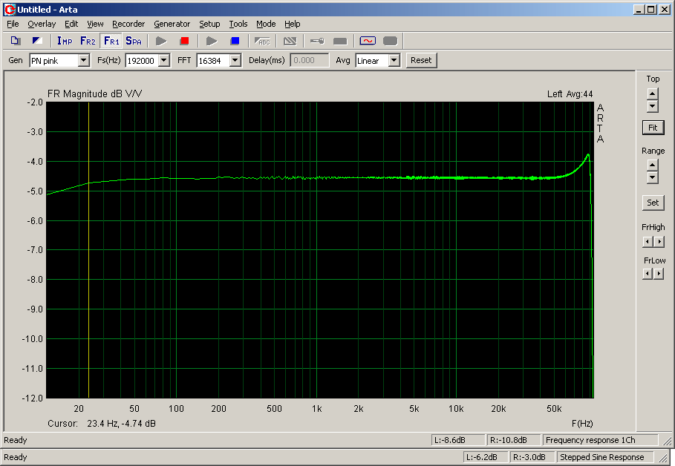Open the Generator menu
Viewport: 675px width, 466px height.
tap(172, 24)
